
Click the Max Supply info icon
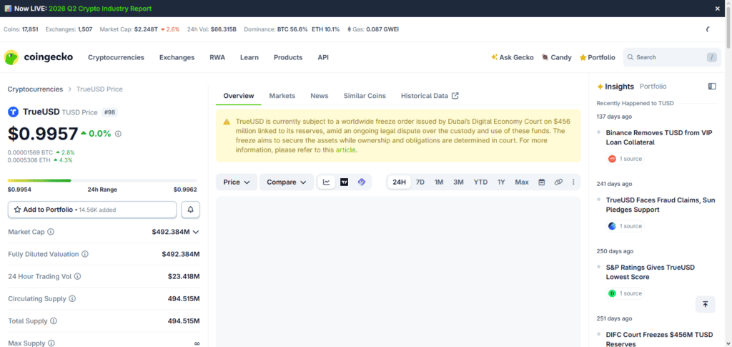(x=51, y=343)
